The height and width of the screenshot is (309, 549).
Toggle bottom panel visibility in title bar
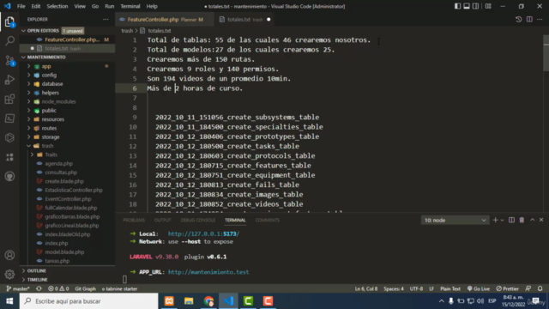click(467, 6)
